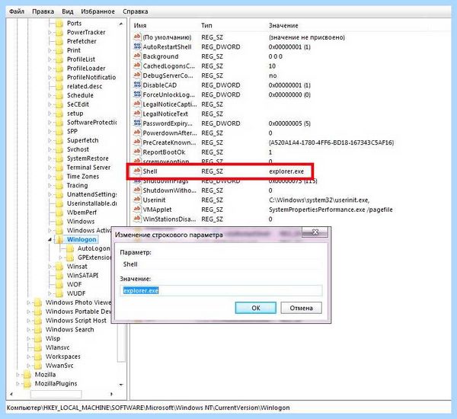Viewport: 457px width, 419px height.
Task: Click the Svchost folder icon
Action: 59,149
